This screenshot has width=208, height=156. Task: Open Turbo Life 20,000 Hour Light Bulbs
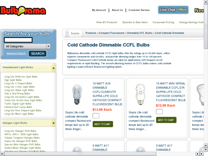click(x=23, y=100)
